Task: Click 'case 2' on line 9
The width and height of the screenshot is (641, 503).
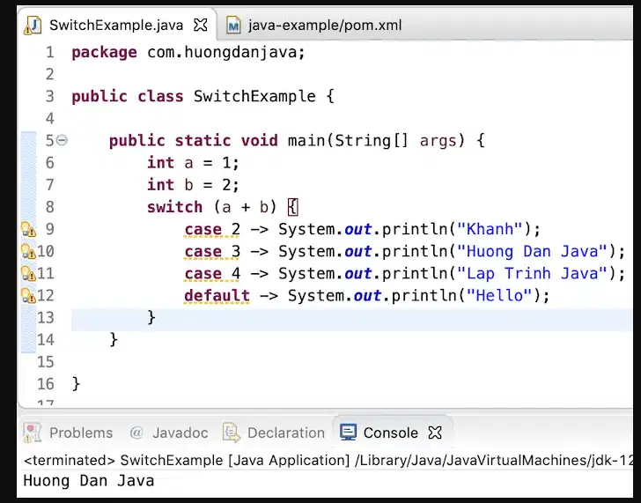Action: [x=212, y=229]
